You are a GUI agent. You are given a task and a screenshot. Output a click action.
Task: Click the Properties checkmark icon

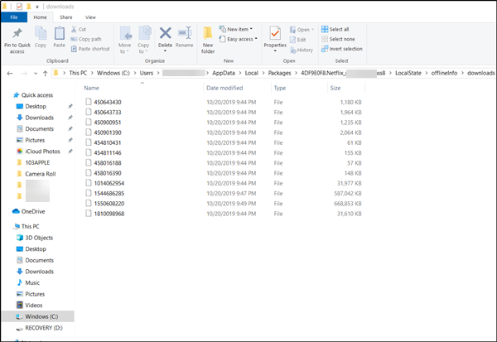tap(275, 33)
